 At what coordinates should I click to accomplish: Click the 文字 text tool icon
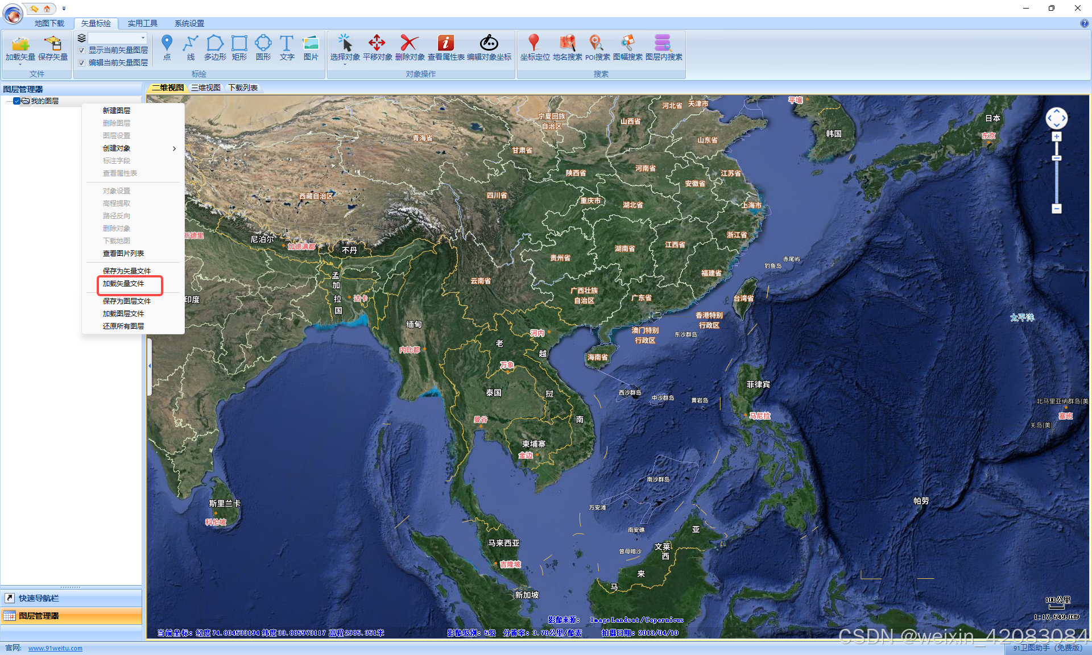coord(287,43)
